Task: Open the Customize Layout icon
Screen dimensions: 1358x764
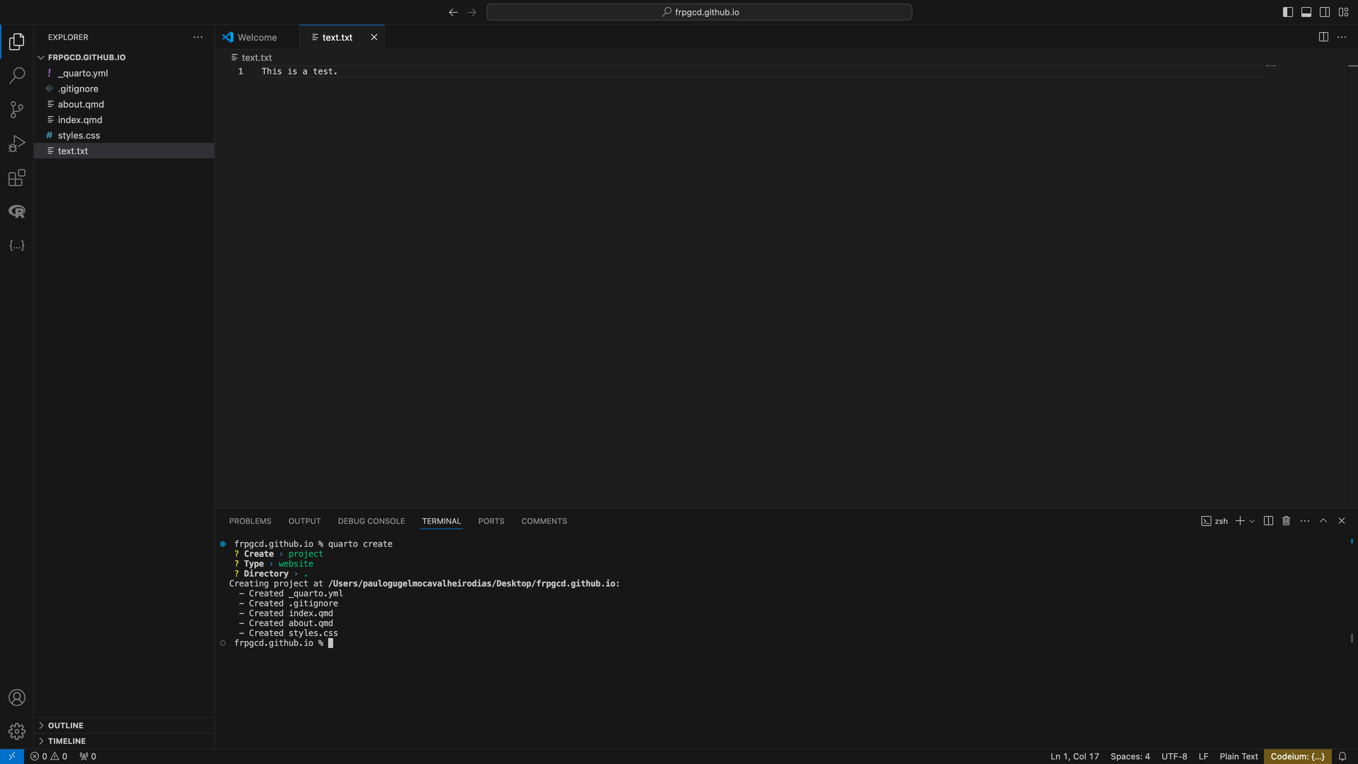Action: 1343,12
